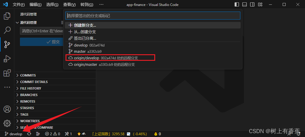Click the branch search input field

(153, 16)
